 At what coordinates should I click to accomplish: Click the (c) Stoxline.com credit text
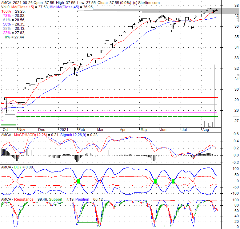click(146, 2)
